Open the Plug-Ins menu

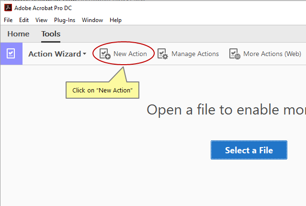click(x=65, y=20)
